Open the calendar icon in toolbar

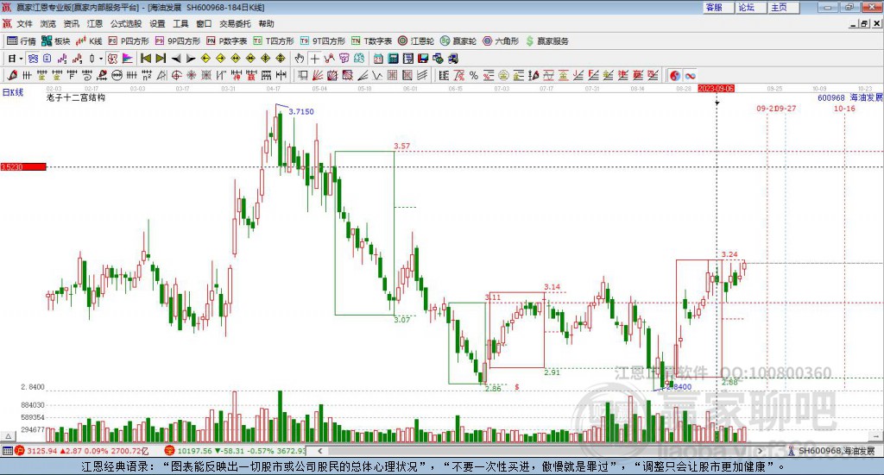click(378, 59)
